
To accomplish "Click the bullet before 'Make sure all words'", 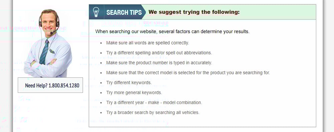I will tap(101, 43).
